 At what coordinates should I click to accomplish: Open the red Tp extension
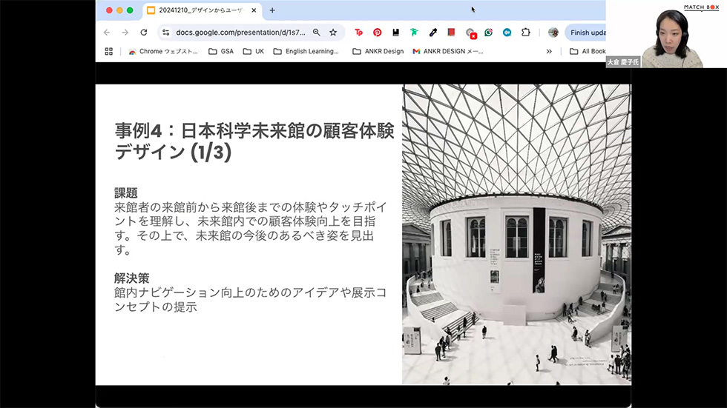pyautogui.click(x=358, y=33)
